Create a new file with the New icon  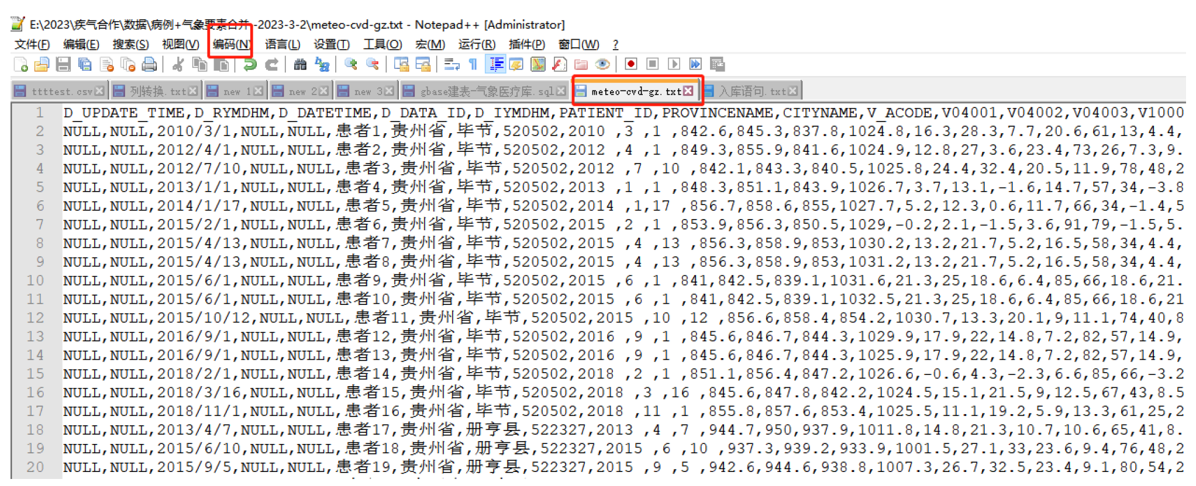click(20, 64)
